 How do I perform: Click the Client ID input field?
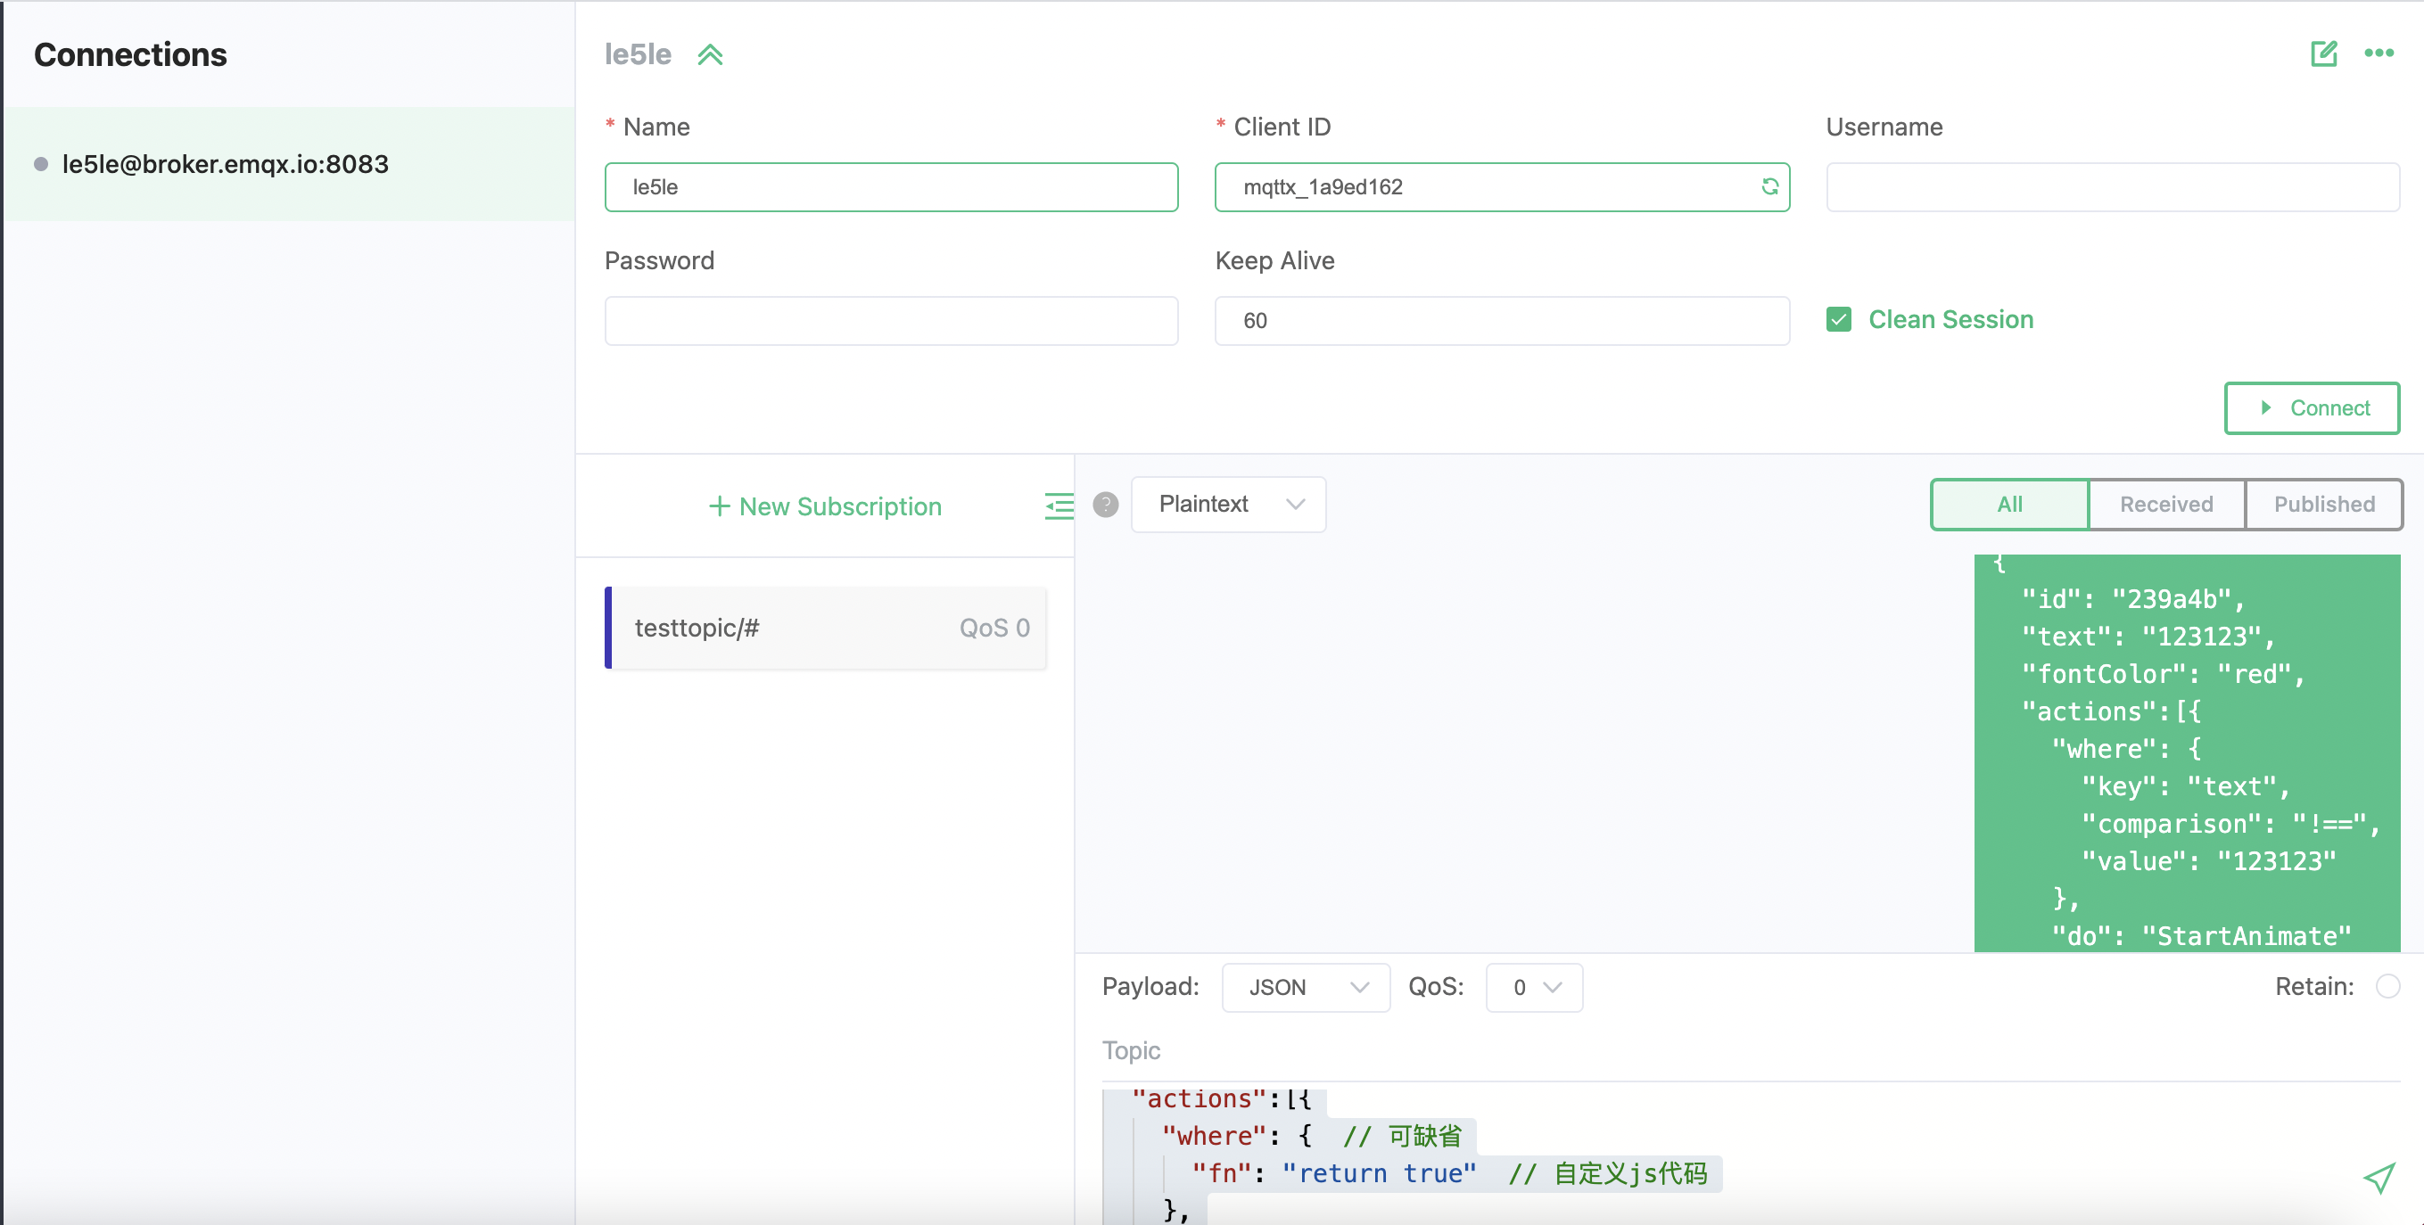(x=1502, y=187)
